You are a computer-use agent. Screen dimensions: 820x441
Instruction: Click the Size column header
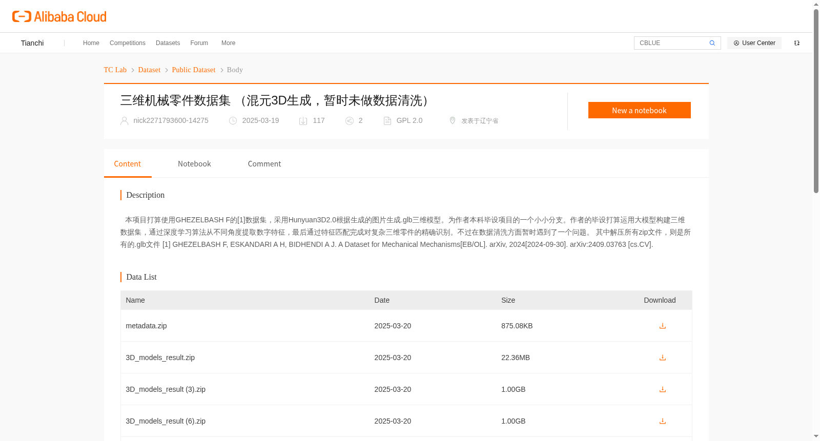click(508, 300)
